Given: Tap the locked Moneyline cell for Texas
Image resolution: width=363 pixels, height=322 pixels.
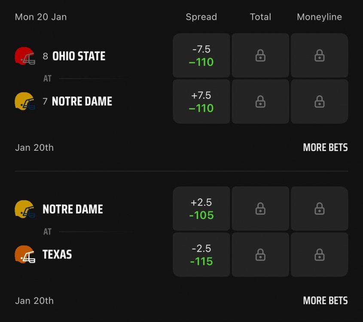Looking at the screenshot, I should (319, 255).
